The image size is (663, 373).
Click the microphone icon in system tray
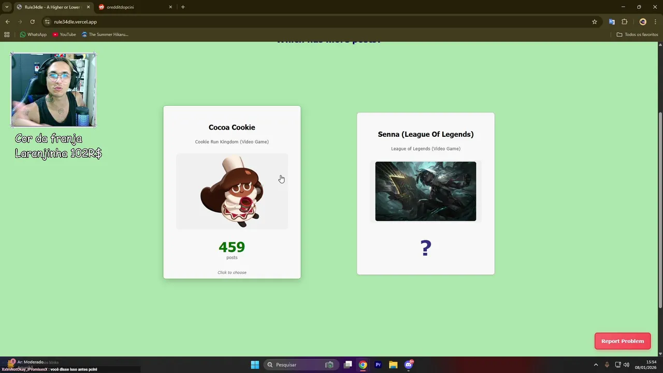pos(607,365)
